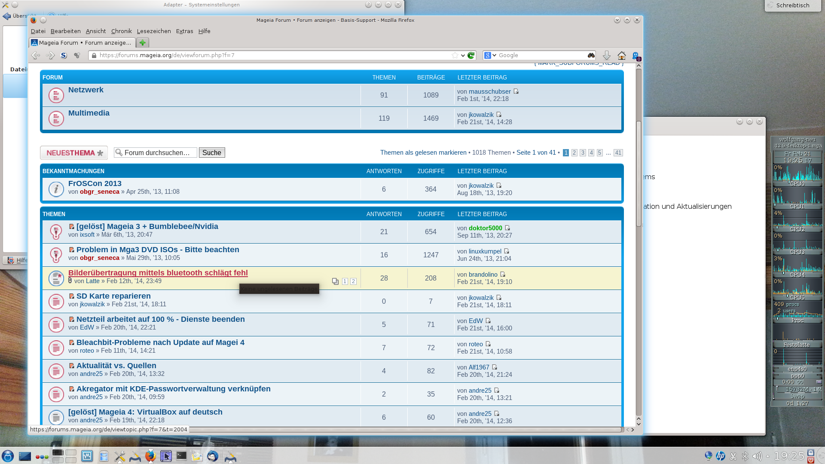This screenshot has width=825, height=464.
Task: Switch to Firefox in the taskbar
Action: click(150, 456)
